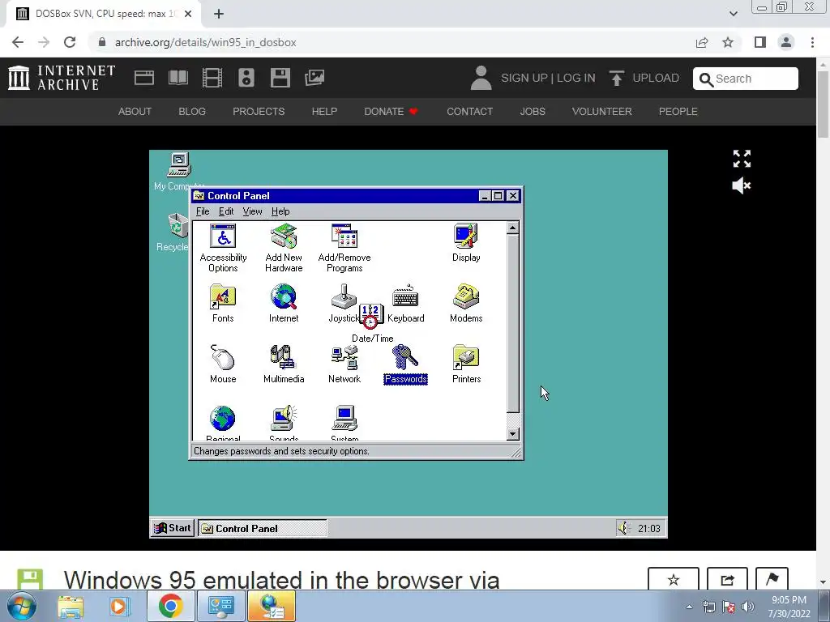Open the View menu in Control Panel
This screenshot has height=622, width=830.
253,211
